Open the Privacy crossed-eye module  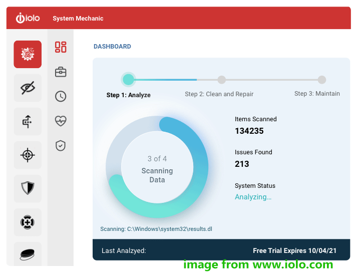28,88
